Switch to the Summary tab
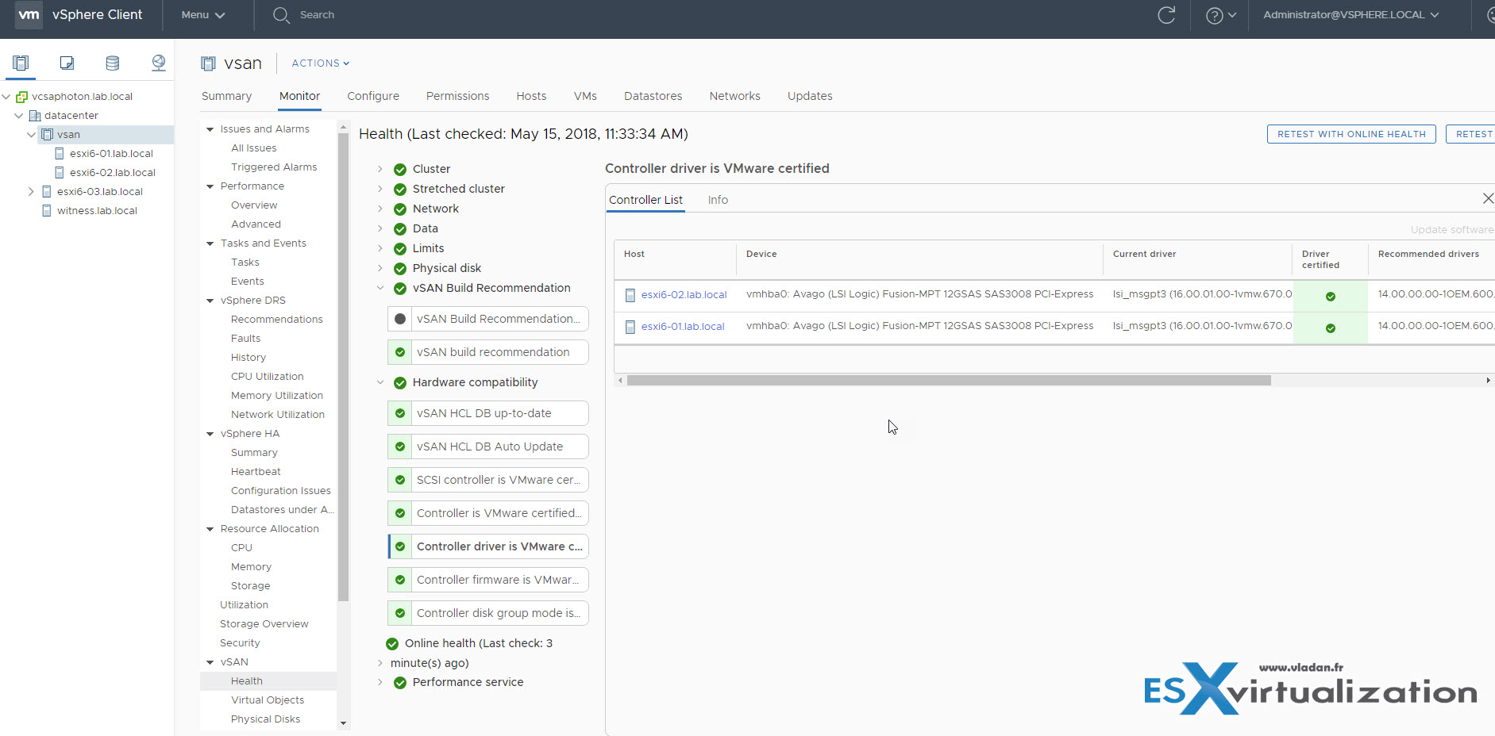Image resolution: width=1495 pixels, height=736 pixels. (226, 96)
